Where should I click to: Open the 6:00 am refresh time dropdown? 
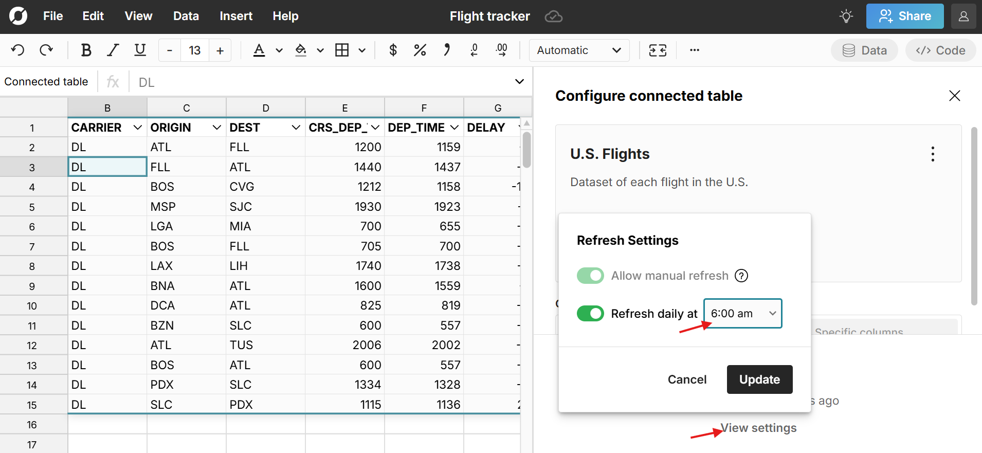tap(742, 313)
